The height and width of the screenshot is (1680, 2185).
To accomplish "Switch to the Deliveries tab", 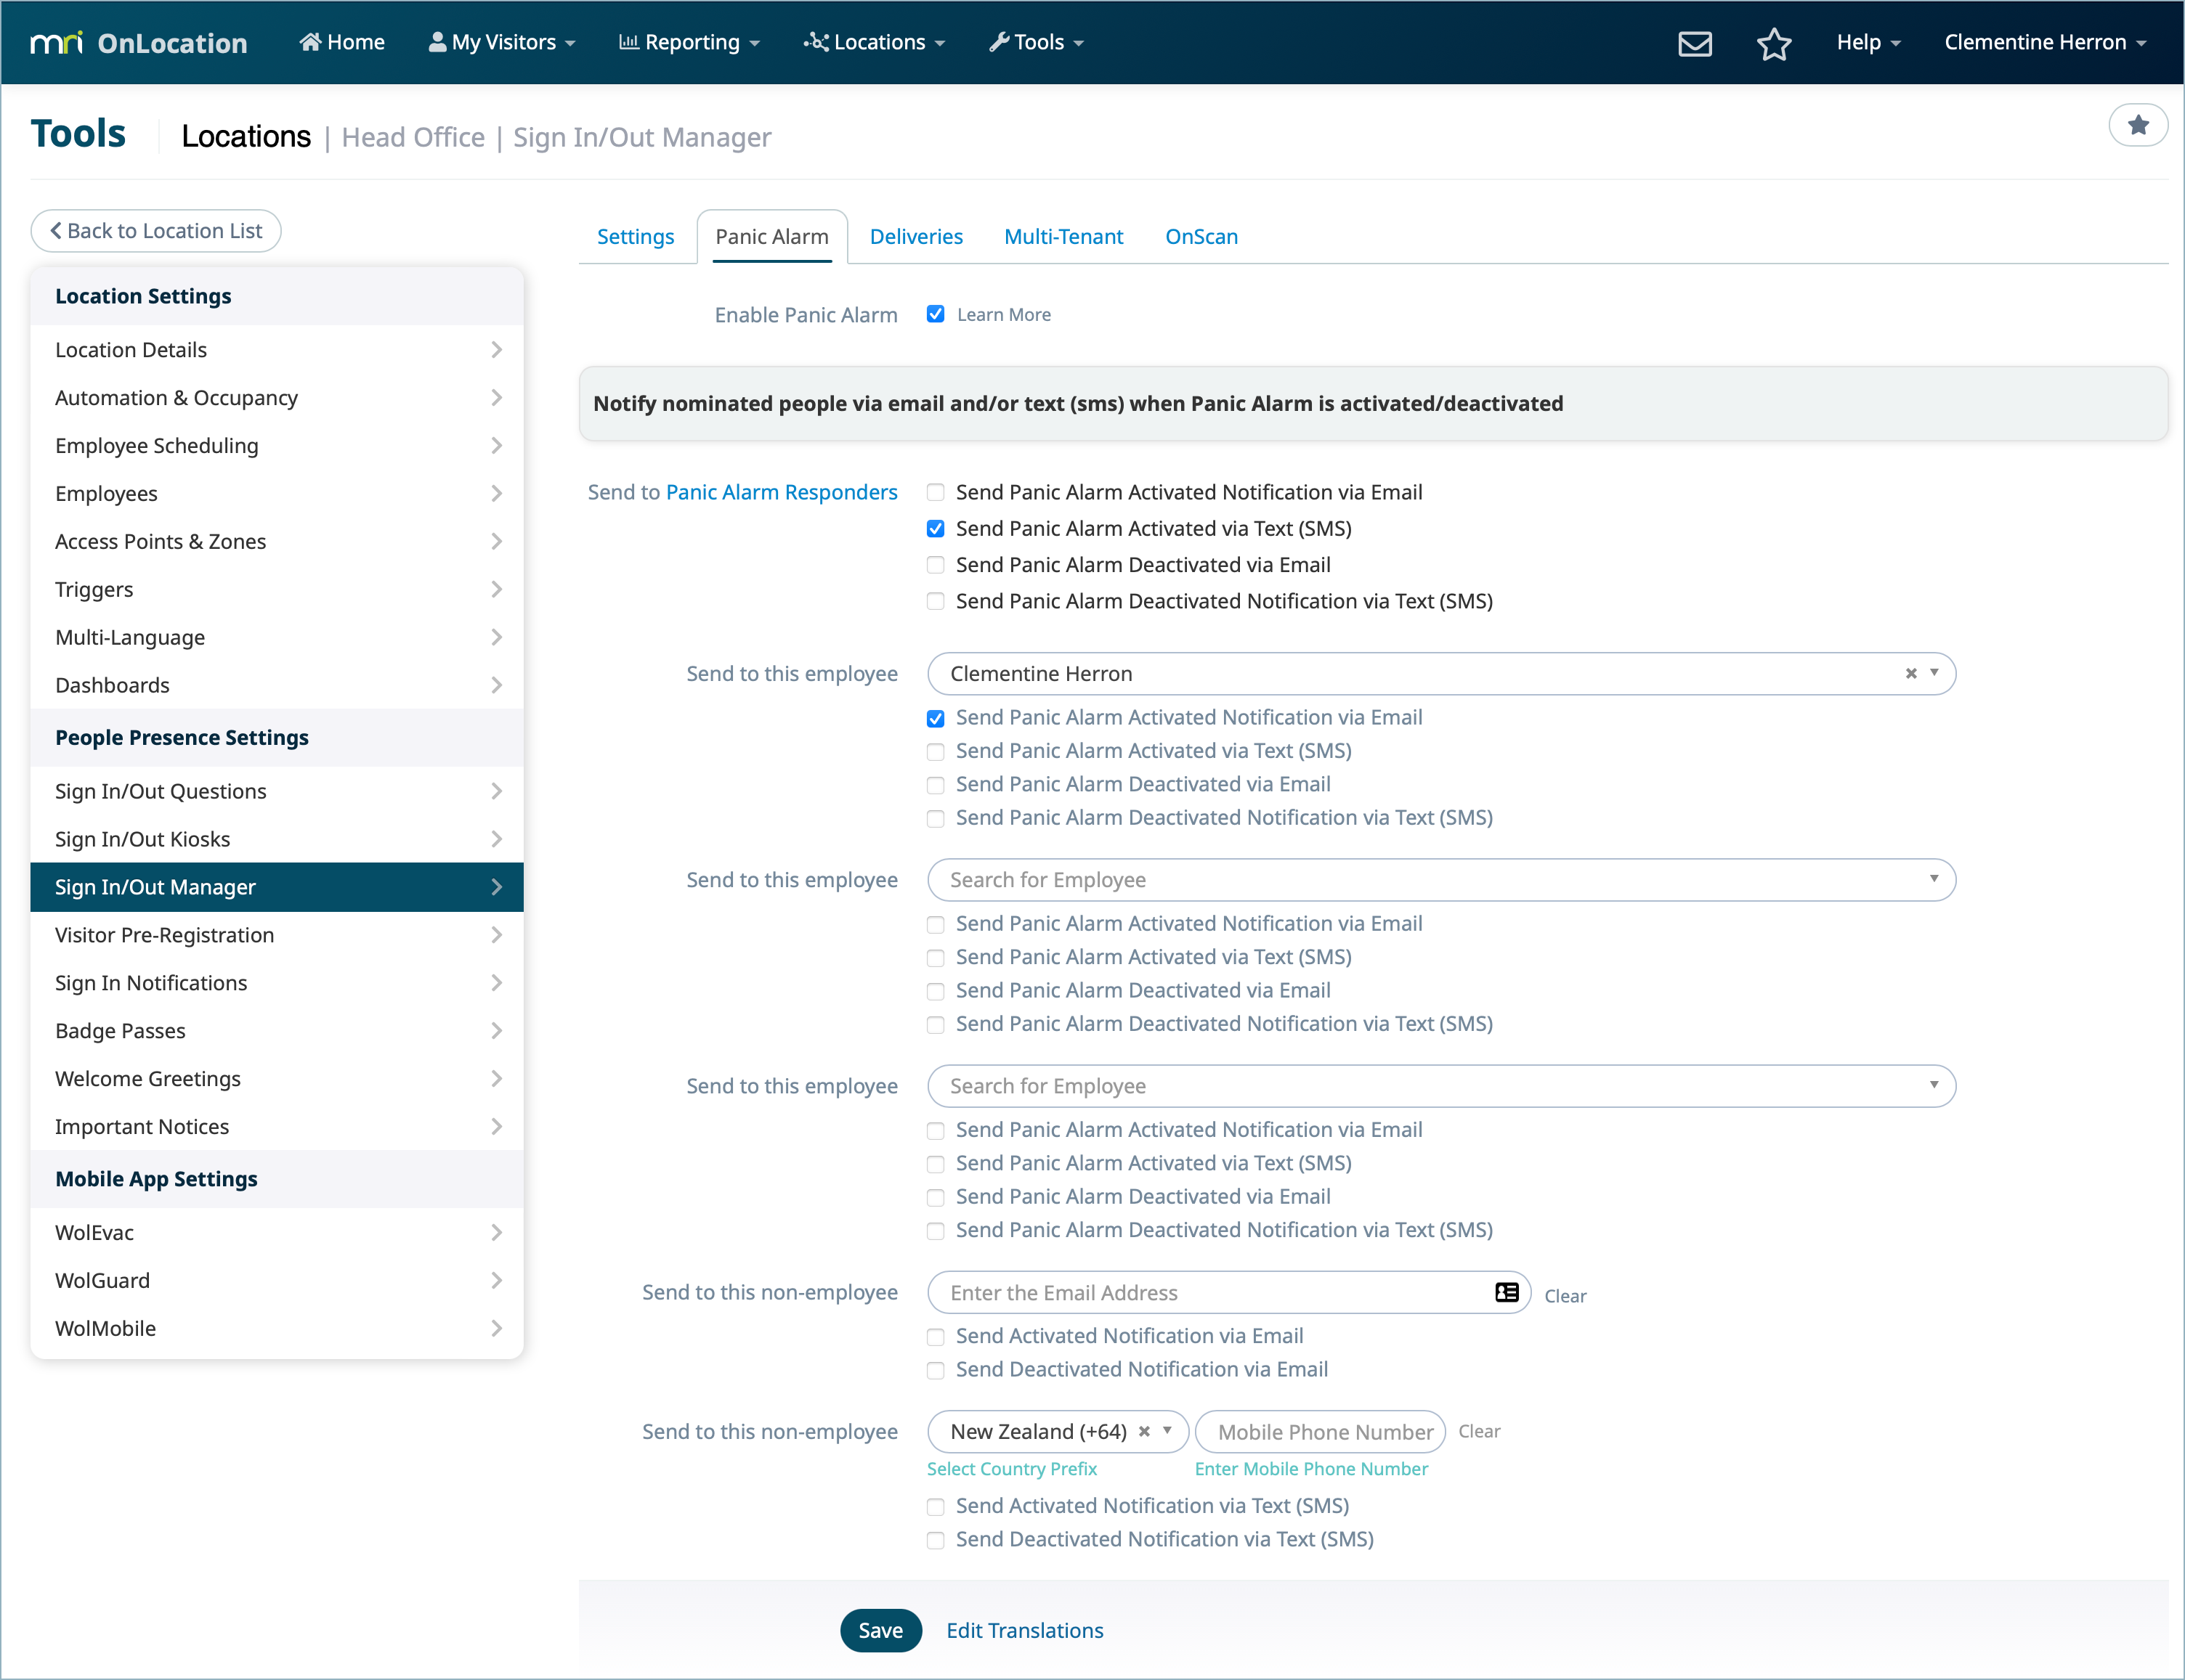I will [x=915, y=237].
